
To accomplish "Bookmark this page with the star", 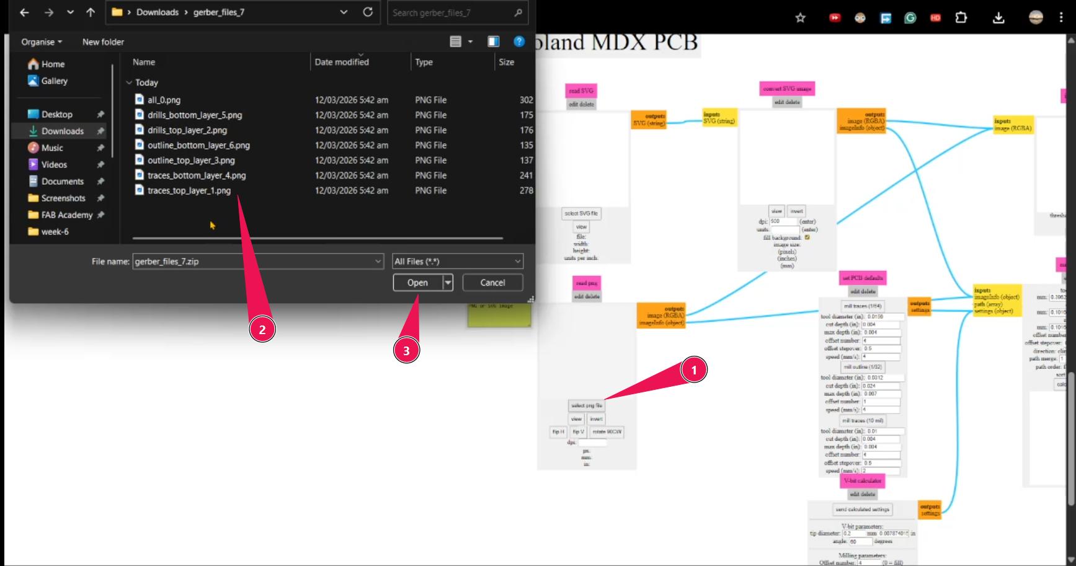I will (801, 17).
